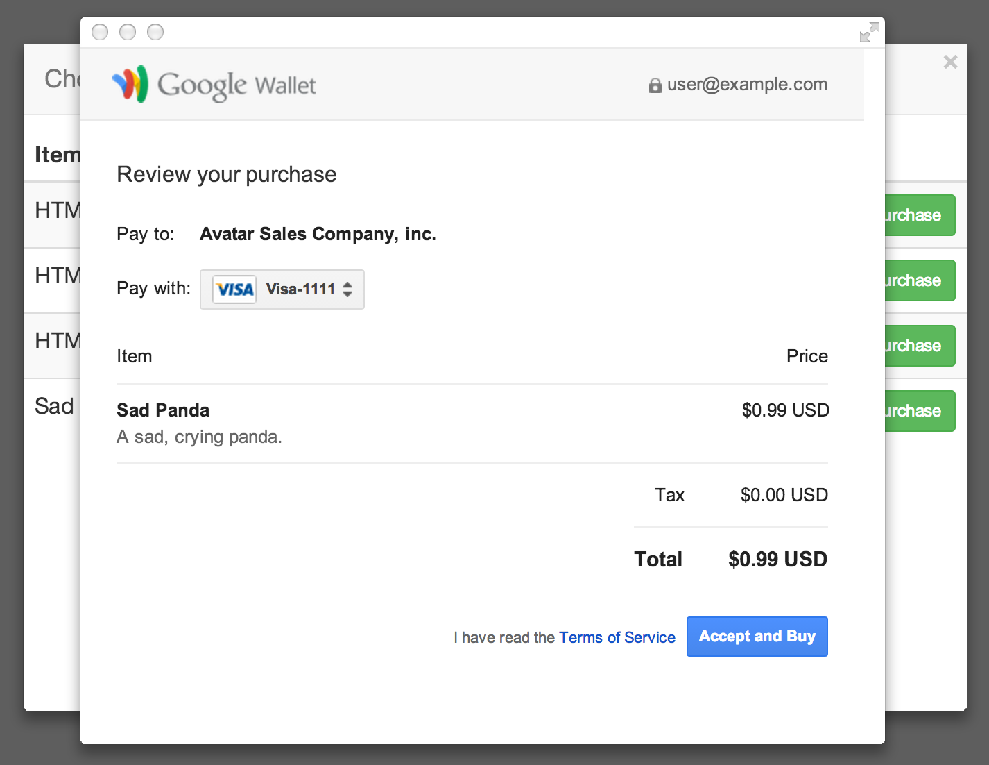Click the middle gray window minimize circle
This screenshot has height=765, width=989.
click(x=128, y=32)
